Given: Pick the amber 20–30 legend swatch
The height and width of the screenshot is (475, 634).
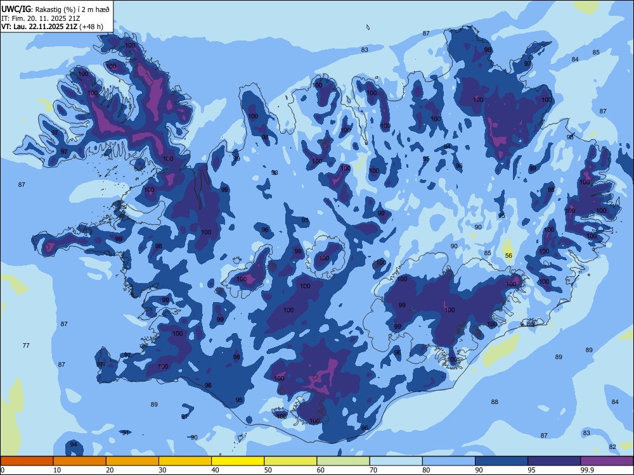Looking at the screenshot, I should tap(133, 461).
